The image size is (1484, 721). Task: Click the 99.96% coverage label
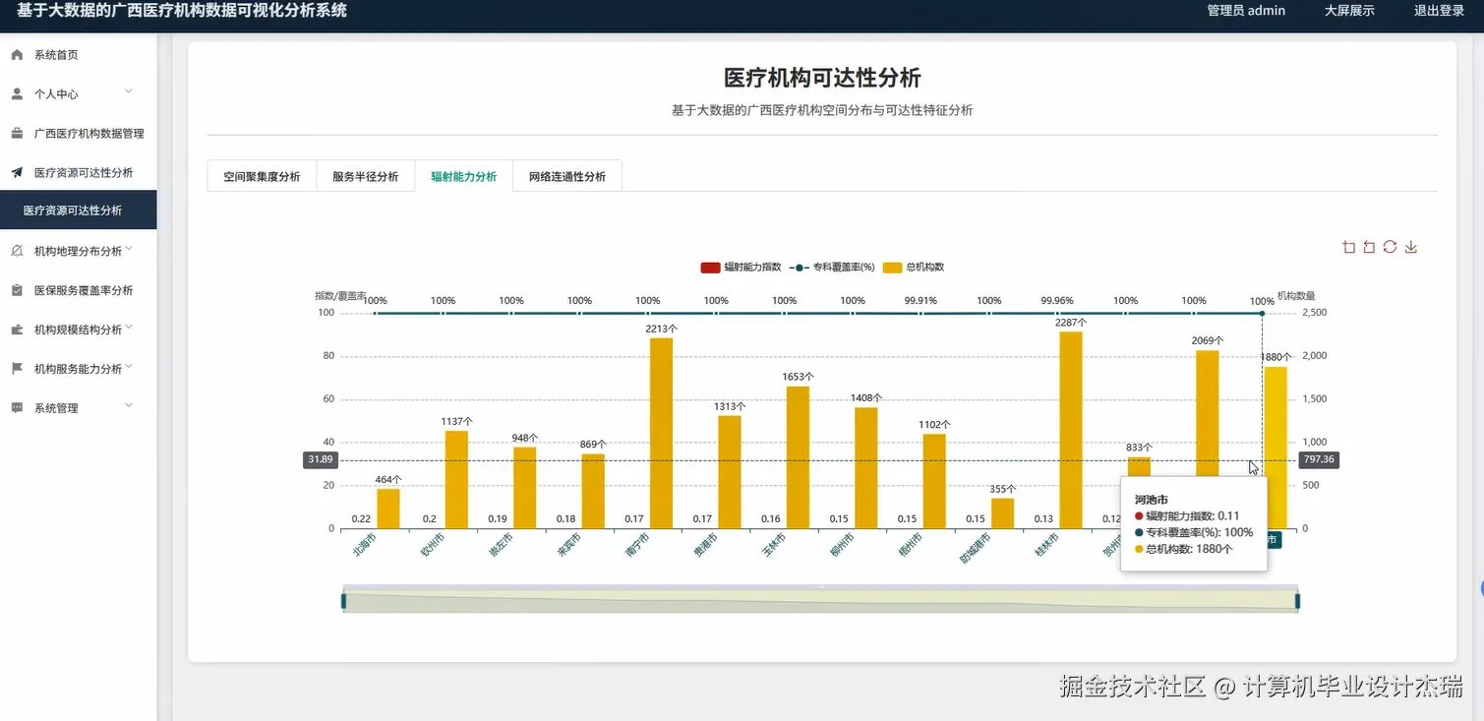point(1057,301)
